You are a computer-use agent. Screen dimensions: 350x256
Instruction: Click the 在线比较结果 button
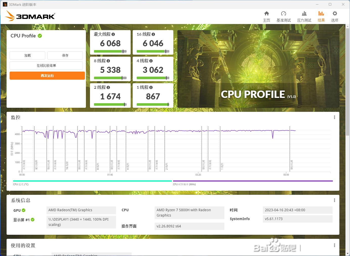point(46,66)
